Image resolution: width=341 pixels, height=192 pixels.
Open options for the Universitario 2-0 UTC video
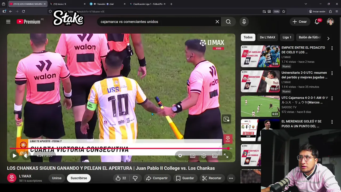tap(332, 73)
